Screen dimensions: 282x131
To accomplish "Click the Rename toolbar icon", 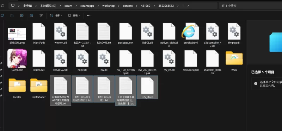I will (x=22, y=15).
